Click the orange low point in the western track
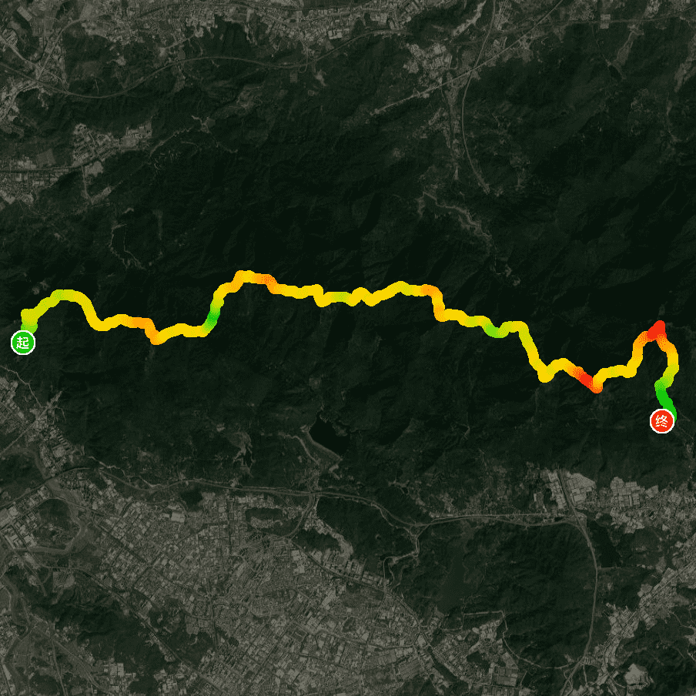Image resolution: width=696 pixels, height=696 pixels. pos(156,338)
